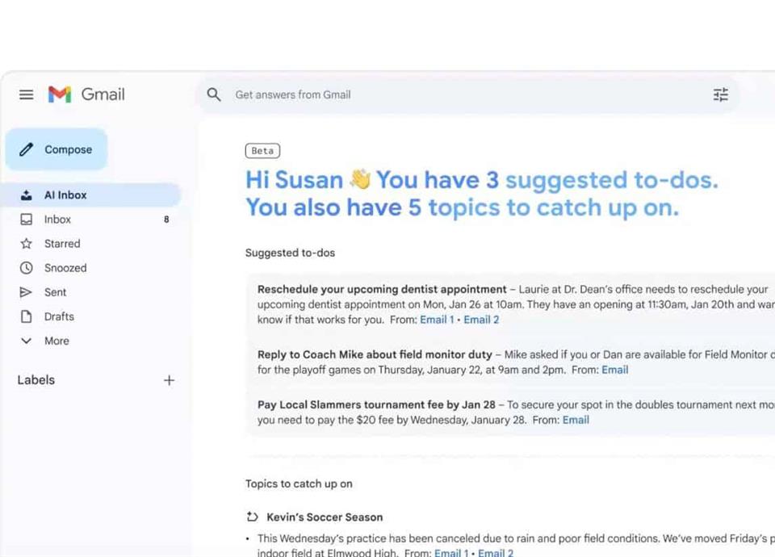
Task: Open Email link for tournament fee
Action: 576,420
